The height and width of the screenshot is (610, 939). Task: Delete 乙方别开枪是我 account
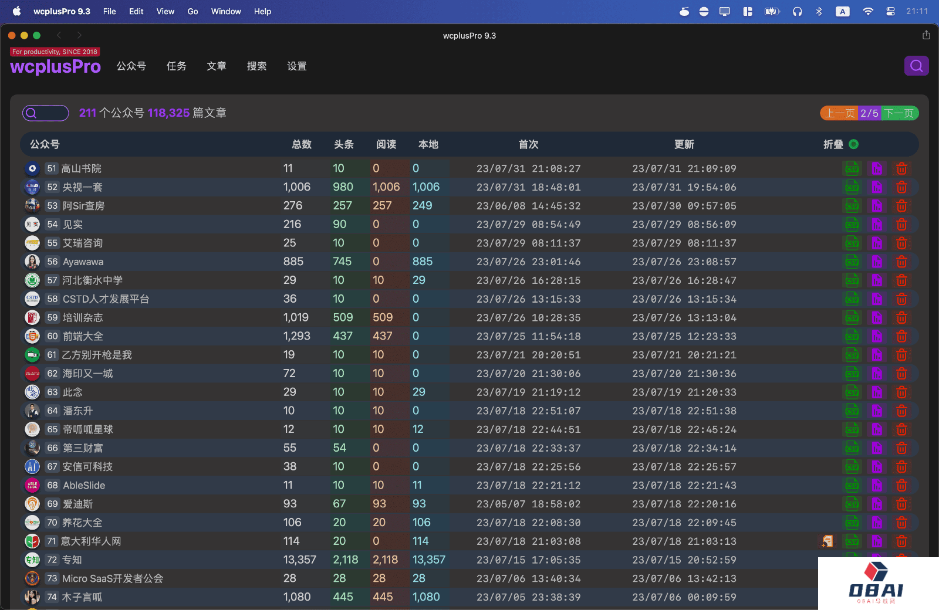[x=901, y=355]
